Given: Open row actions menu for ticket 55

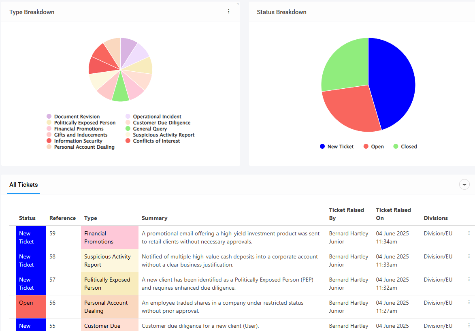Looking at the screenshot, I should [469, 326].
